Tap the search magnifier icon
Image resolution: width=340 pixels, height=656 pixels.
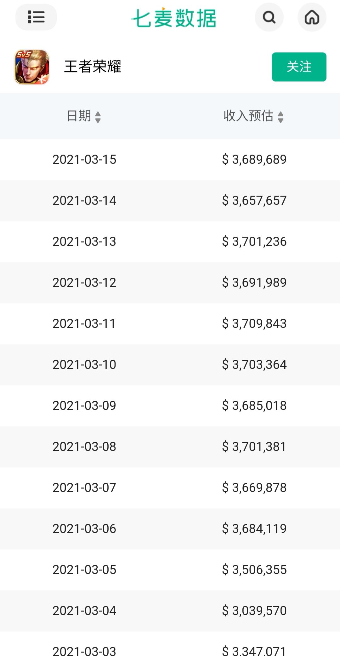(x=269, y=17)
